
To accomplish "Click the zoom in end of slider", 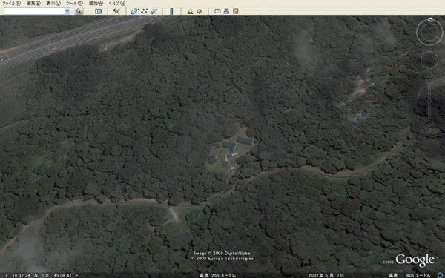I will (x=429, y=80).
